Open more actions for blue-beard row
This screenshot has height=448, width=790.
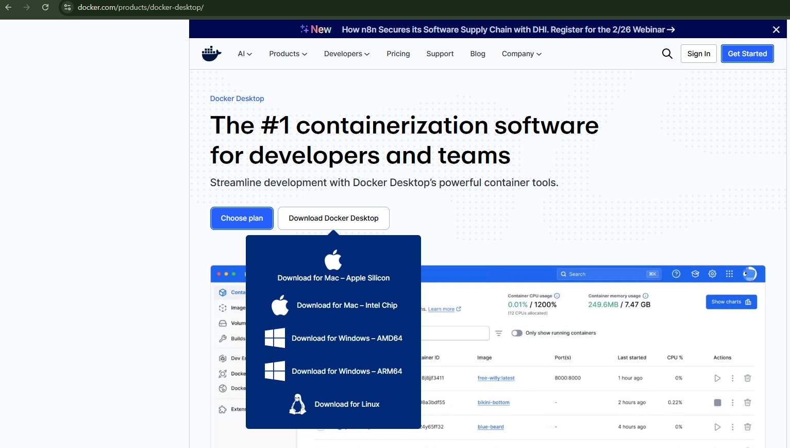click(732, 427)
